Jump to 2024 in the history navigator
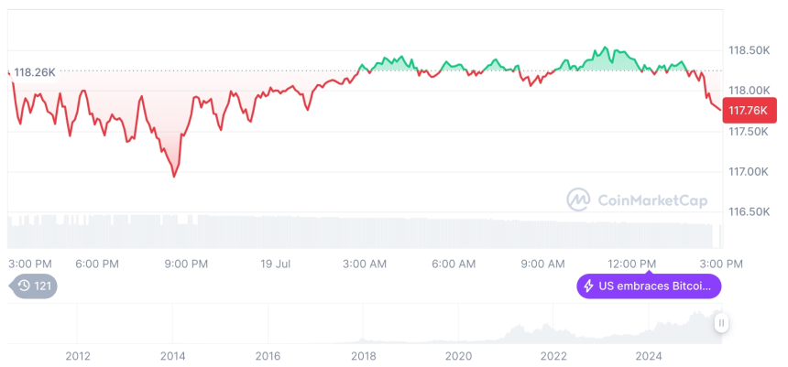 coord(649,355)
